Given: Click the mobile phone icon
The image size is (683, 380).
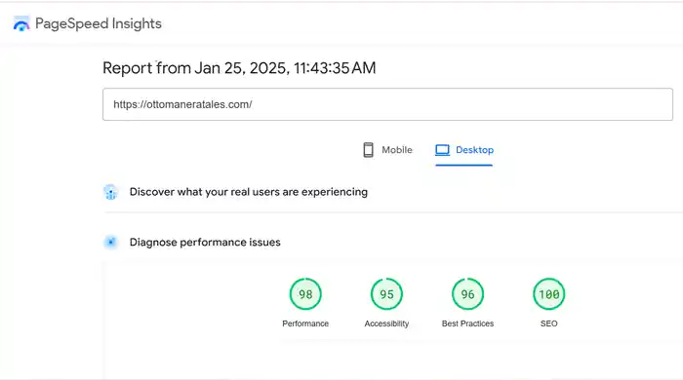Looking at the screenshot, I should pos(369,150).
